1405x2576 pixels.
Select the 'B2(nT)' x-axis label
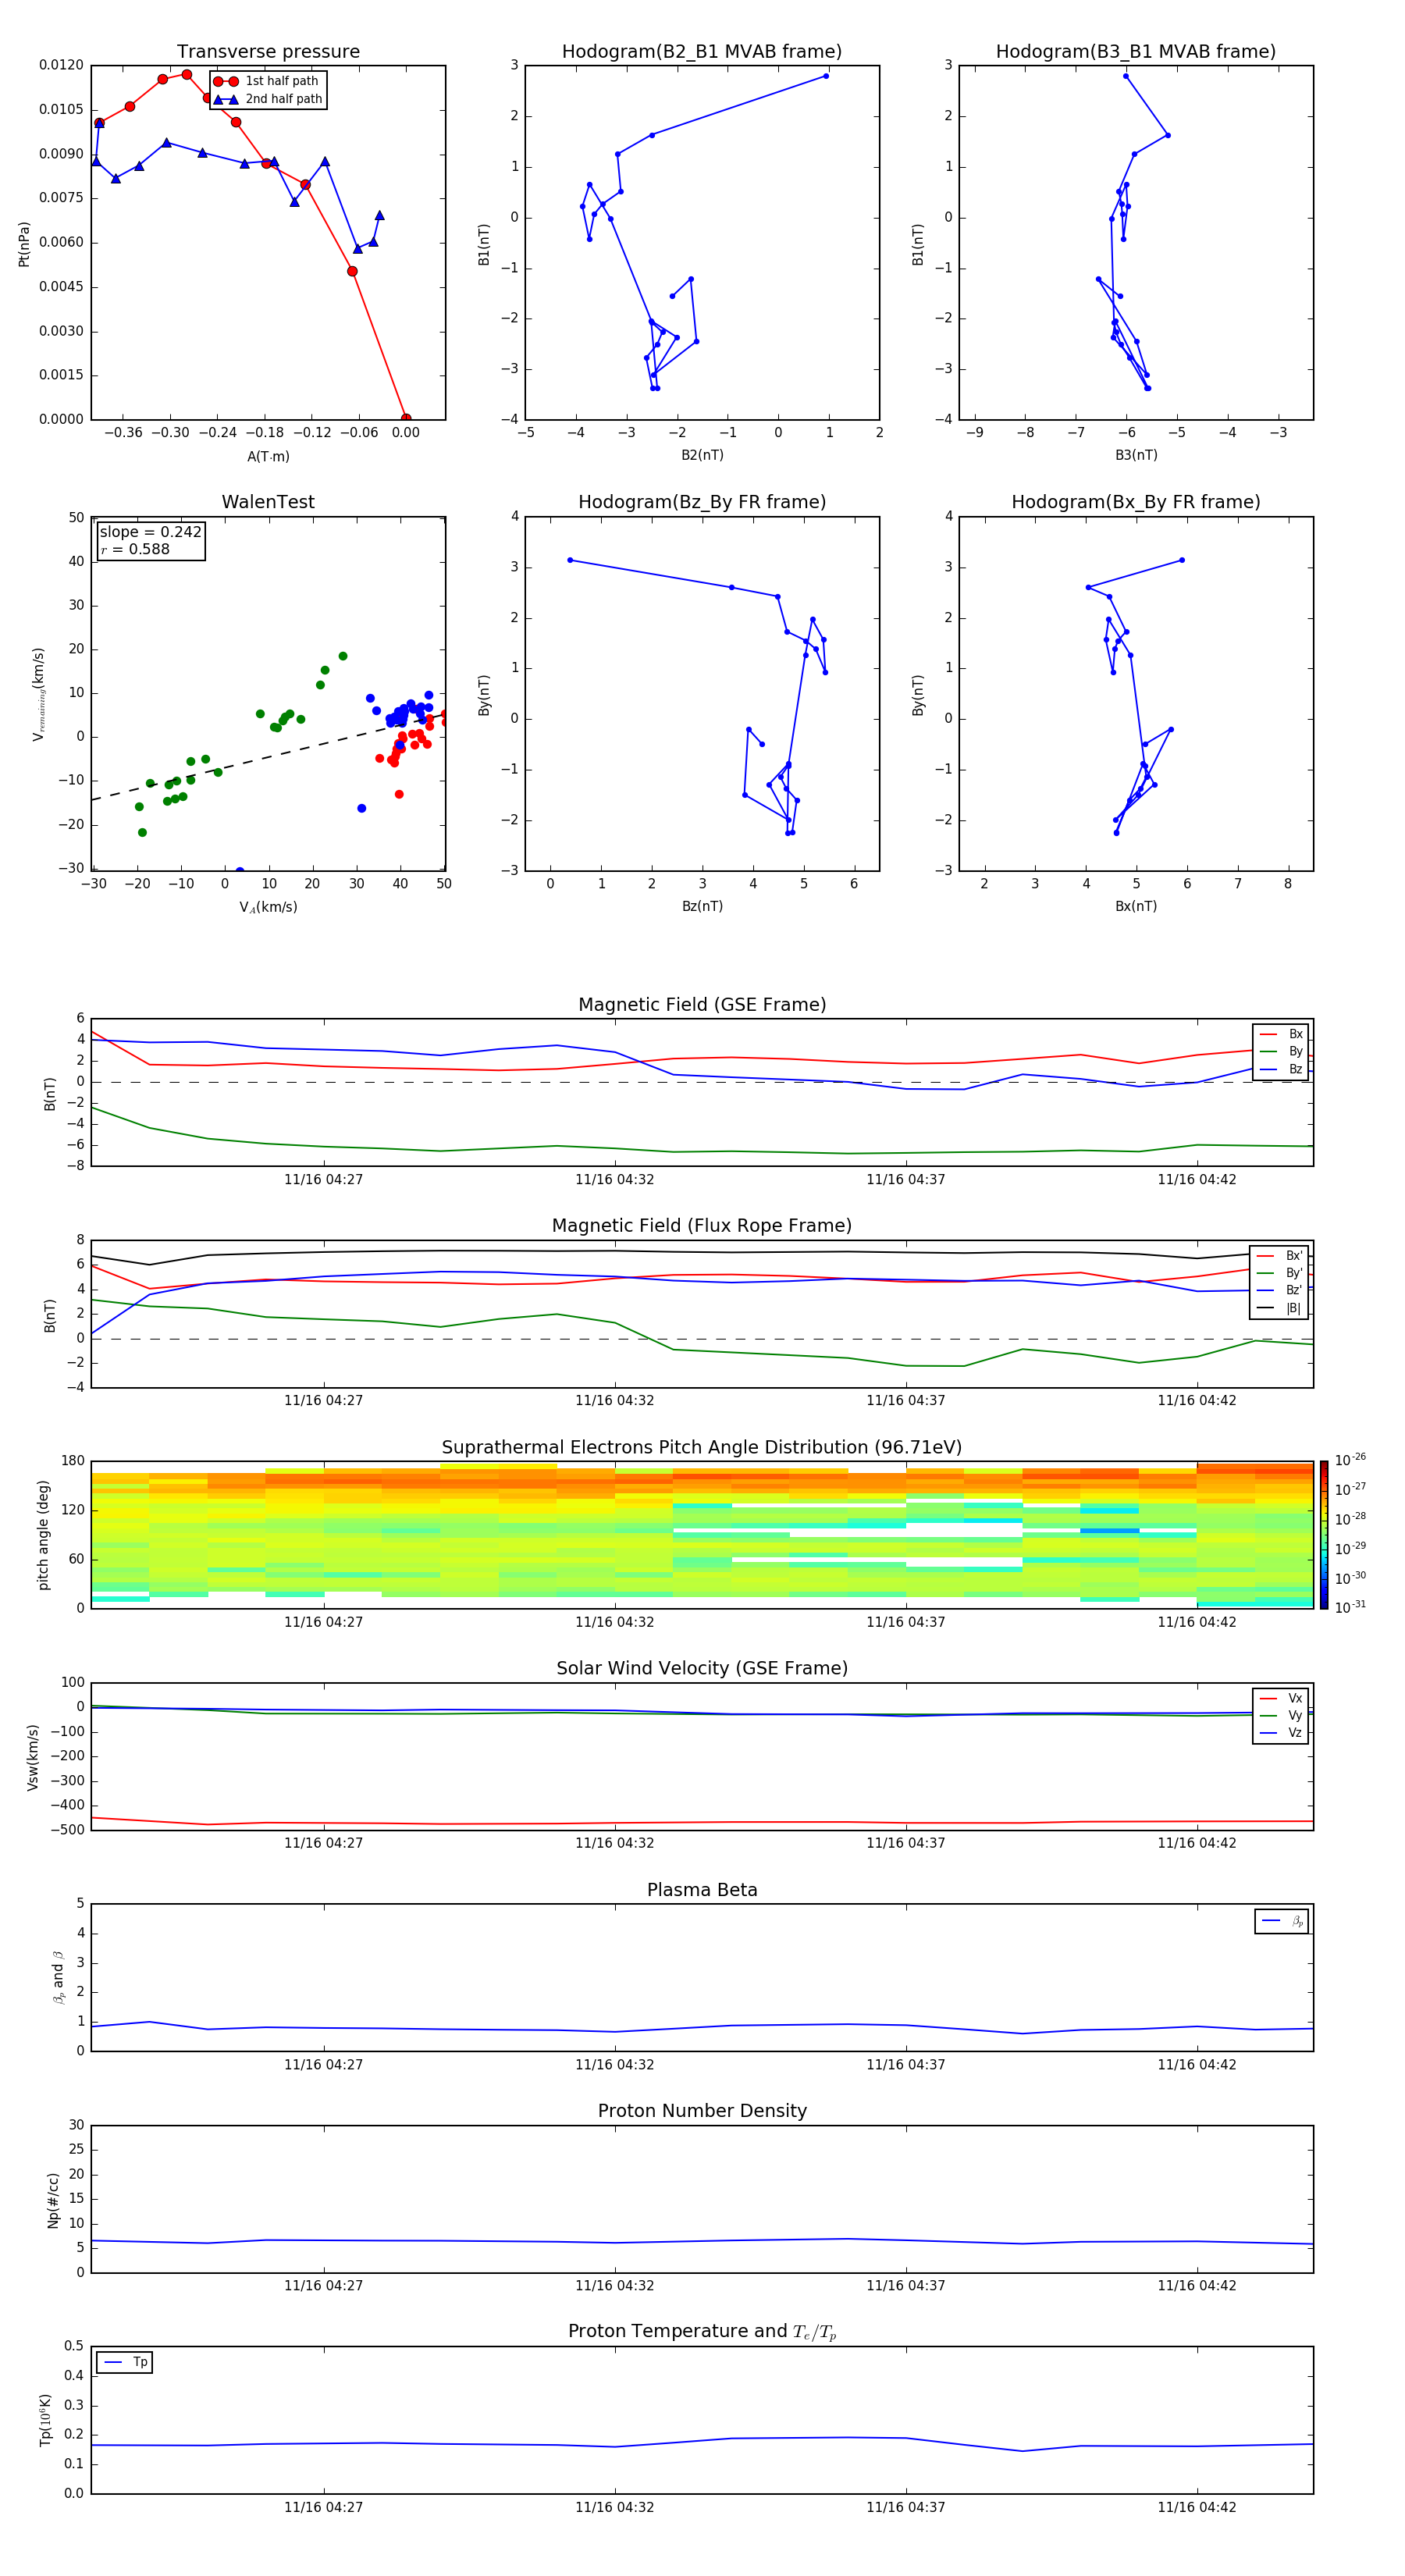702,455
